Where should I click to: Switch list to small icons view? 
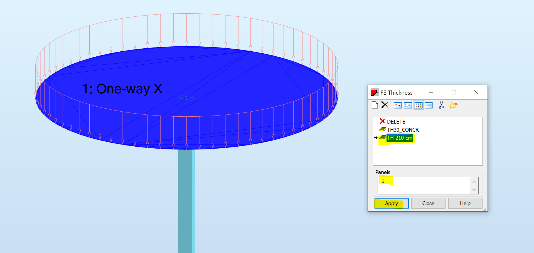pos(408,105)
